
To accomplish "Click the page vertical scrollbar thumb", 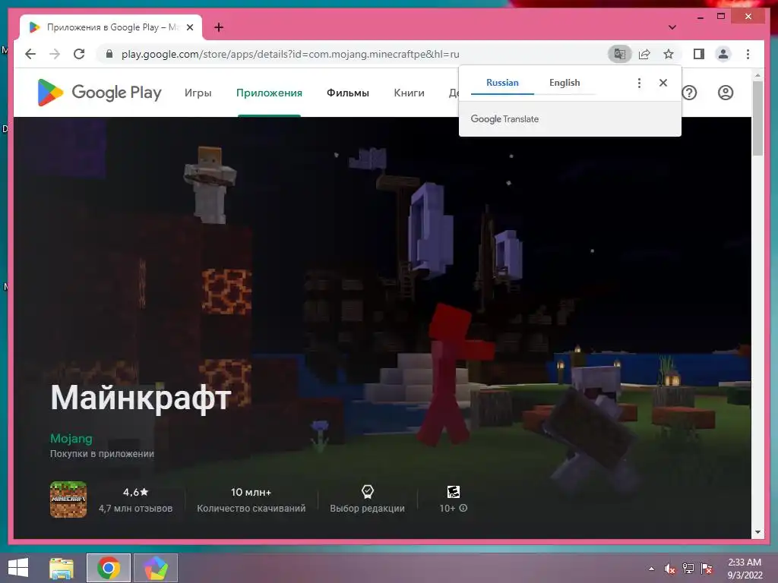I will point(757,118).
